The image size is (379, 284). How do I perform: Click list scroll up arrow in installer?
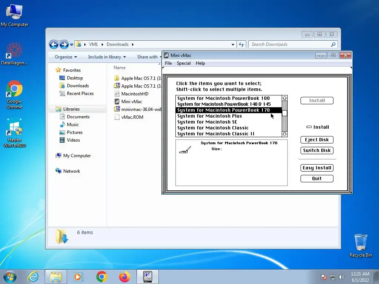(x=285, y=98)
